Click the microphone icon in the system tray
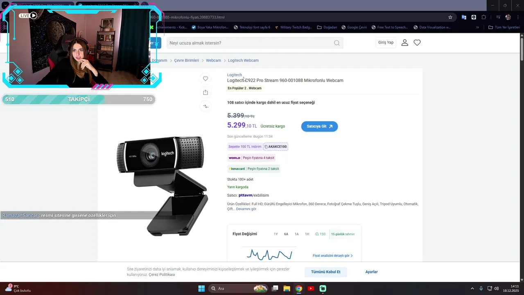The height and width of the screenshot is (295, 524). (481, 288)
